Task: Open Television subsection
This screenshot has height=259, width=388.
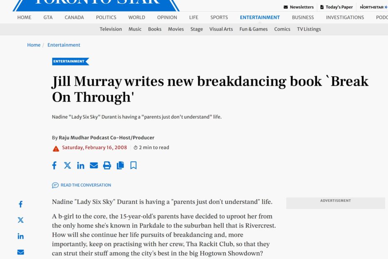Action: [x=111, y=29]
